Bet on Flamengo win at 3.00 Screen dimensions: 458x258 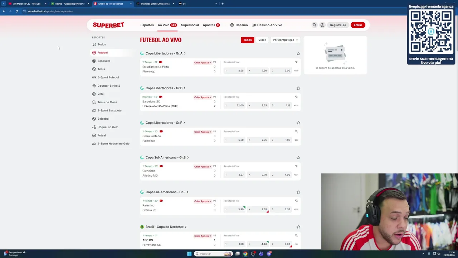click(281, 71)
